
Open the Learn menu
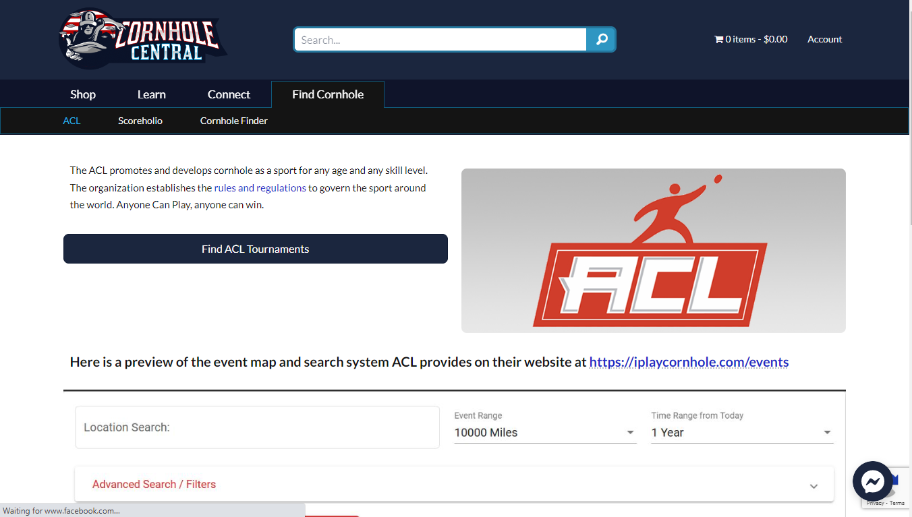click(x=151, y=94)
